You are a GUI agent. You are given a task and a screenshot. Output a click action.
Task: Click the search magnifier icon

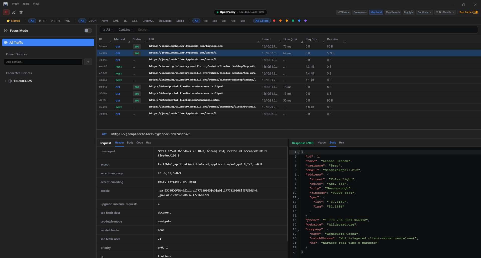[104, 30]
